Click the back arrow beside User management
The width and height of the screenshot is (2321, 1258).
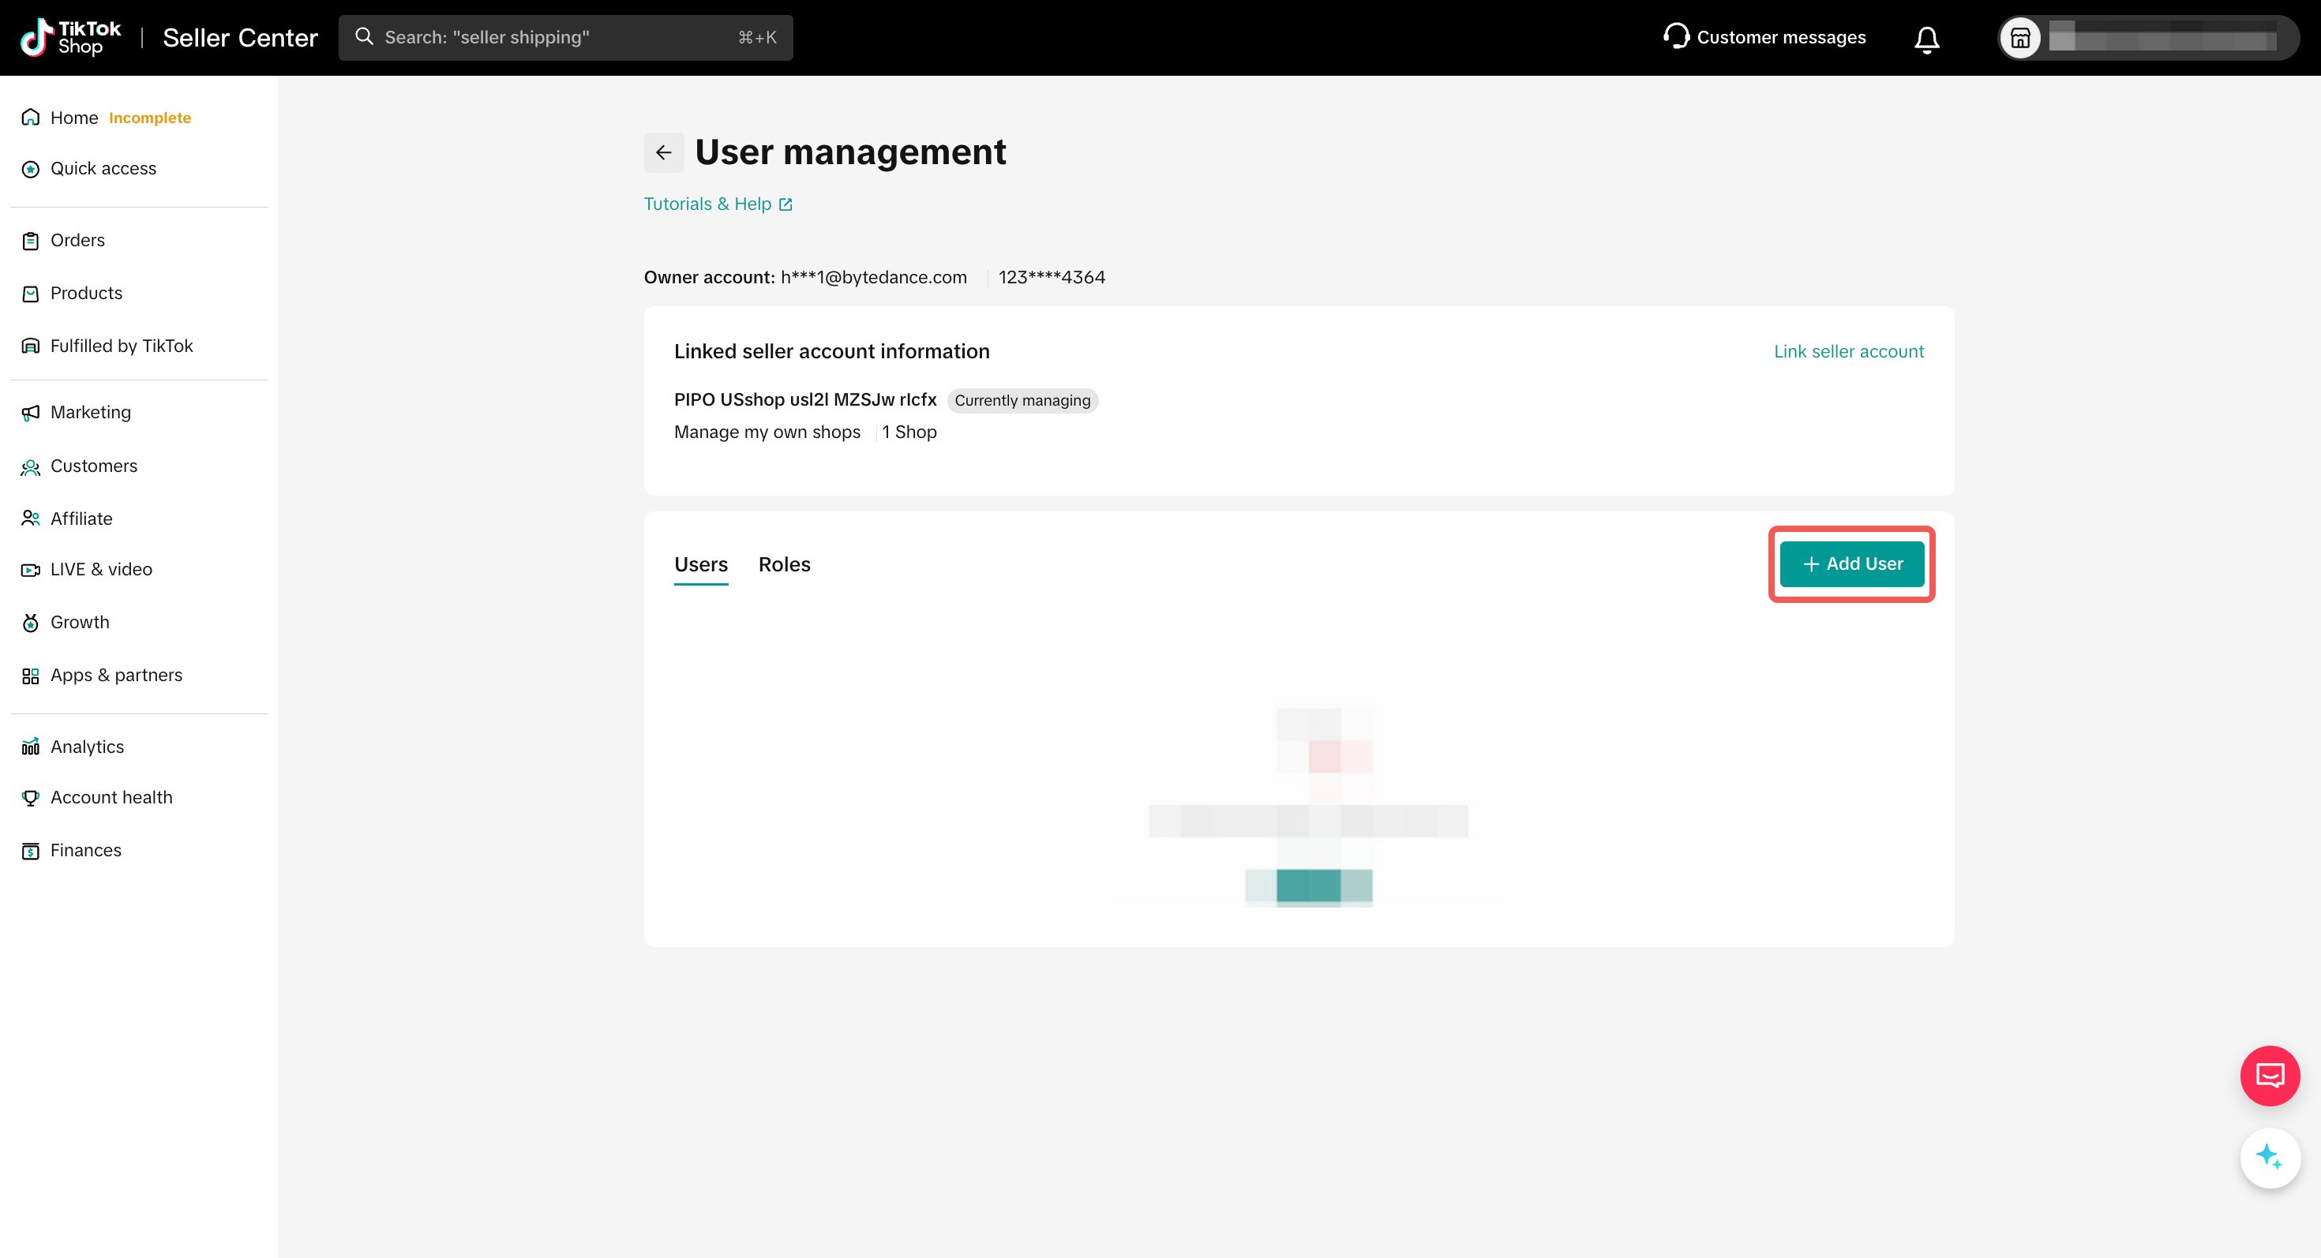coord(663,152)
